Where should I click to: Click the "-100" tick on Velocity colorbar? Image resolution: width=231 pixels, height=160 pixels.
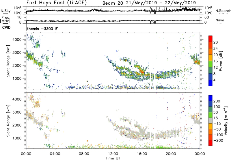tap(218, 135)
